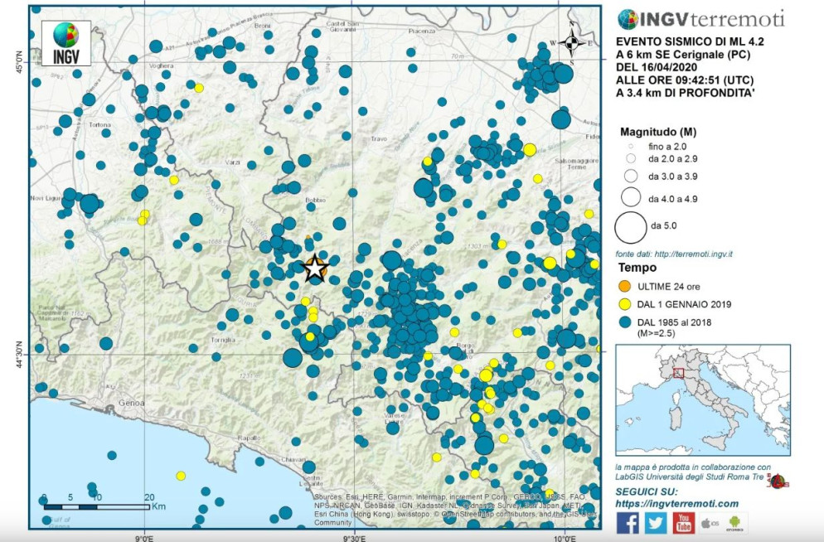Click the yellow DAL 1 GENNAIO 2019 swatch
824x542 pixels.
tap(627, 303)
